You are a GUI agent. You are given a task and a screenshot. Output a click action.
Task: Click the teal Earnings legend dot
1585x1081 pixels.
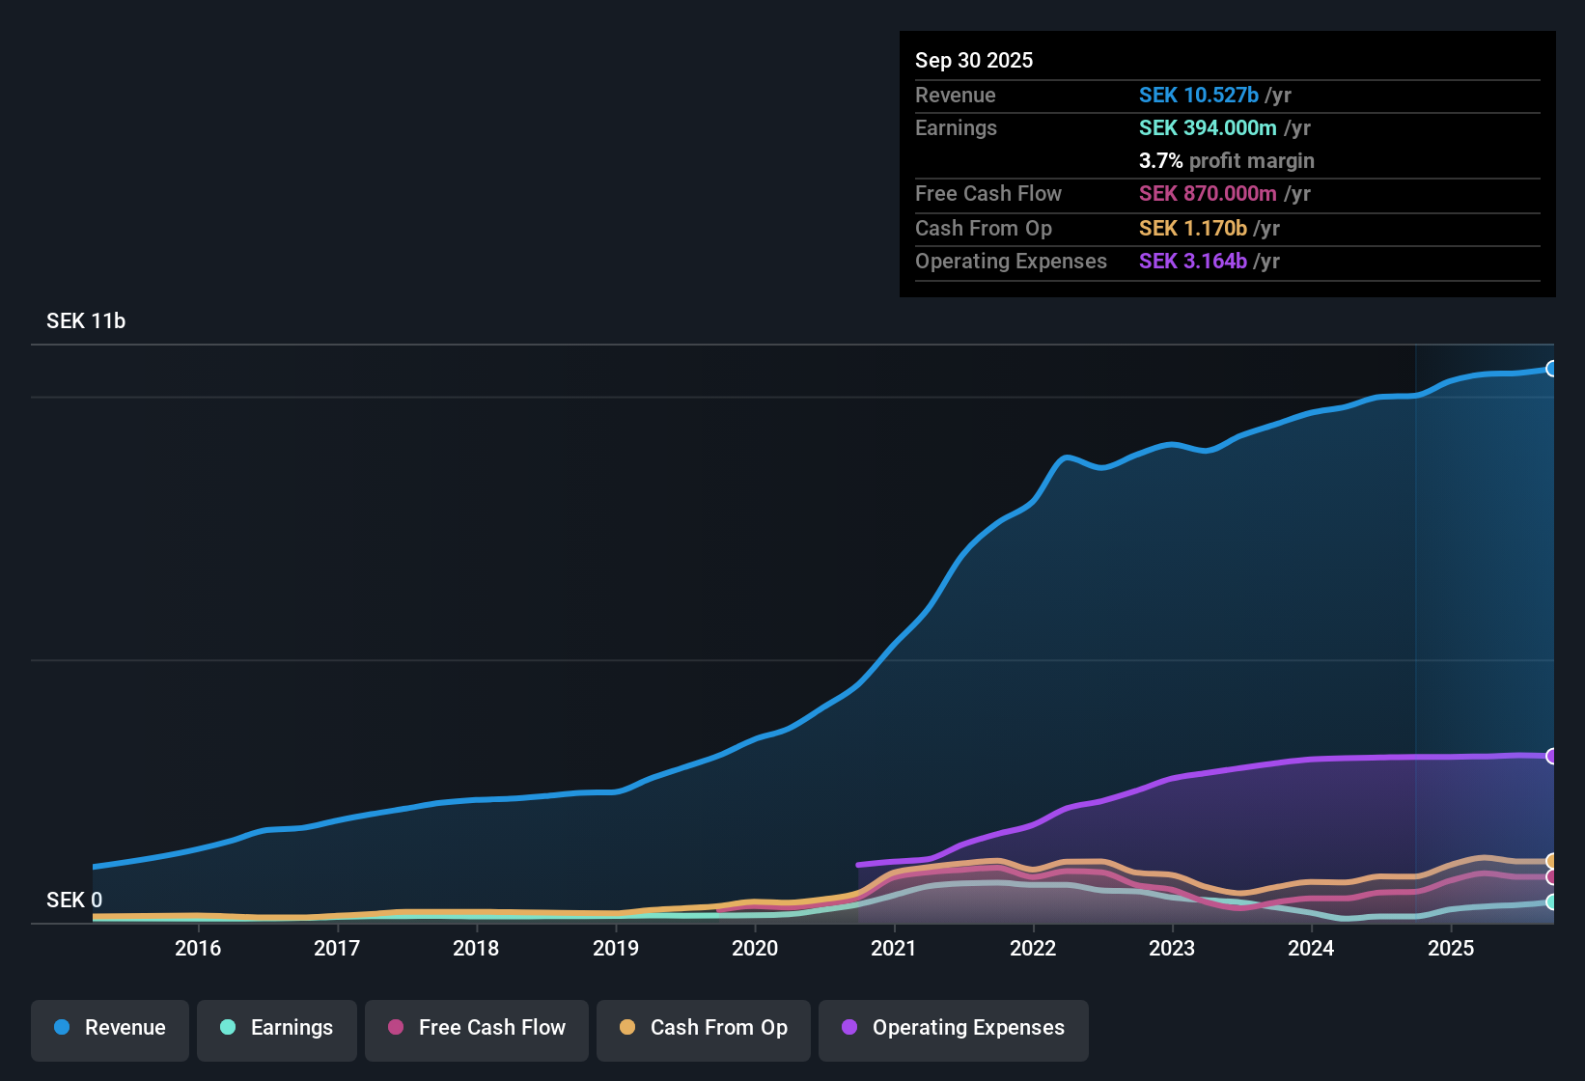pyautogui.click(x=228, y=1027)
